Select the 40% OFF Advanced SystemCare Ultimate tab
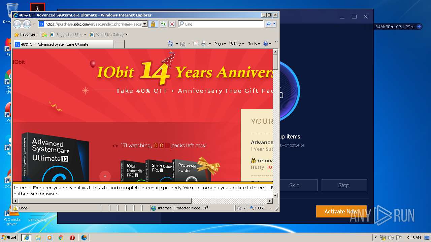 click(64, 44)
